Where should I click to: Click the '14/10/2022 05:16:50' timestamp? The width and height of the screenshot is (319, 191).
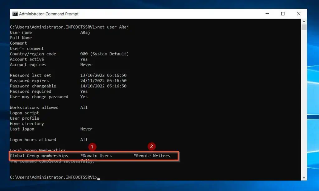[x=103, y=86]
